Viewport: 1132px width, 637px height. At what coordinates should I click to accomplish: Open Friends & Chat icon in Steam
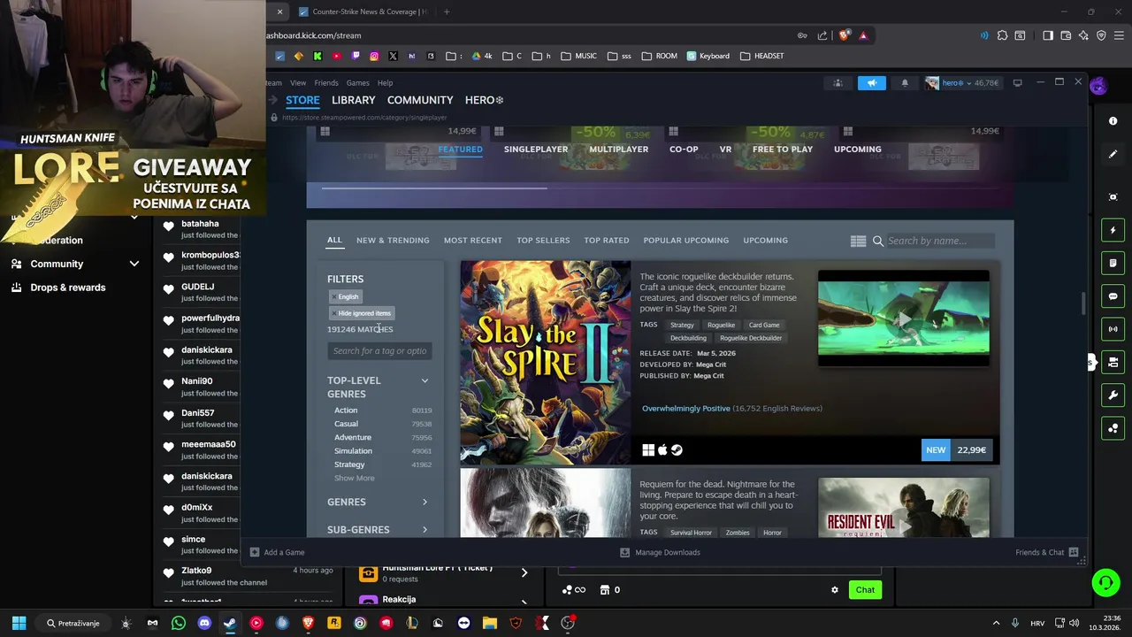[1074, 552]
